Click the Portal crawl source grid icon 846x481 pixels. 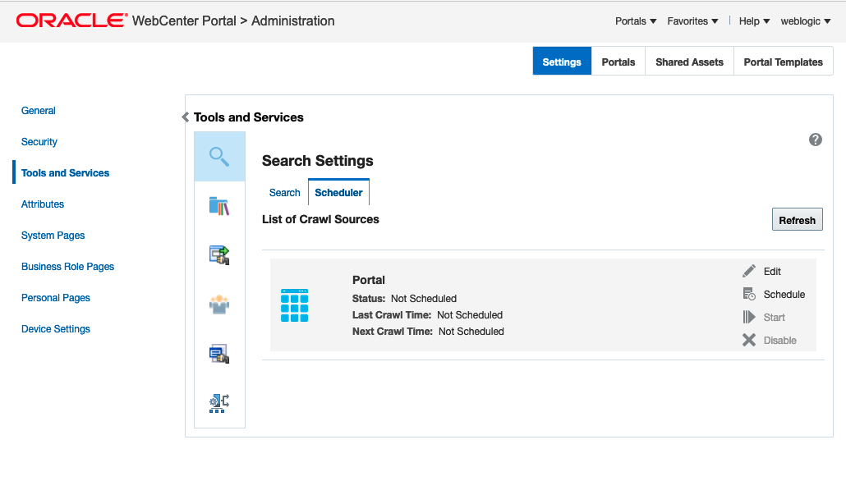click(x=295, y=305)
